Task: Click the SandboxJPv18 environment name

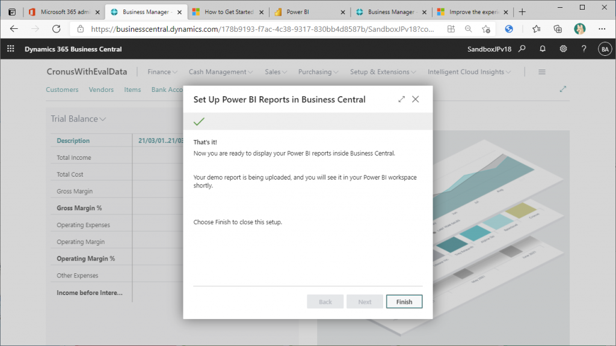Action: [489, 49]
